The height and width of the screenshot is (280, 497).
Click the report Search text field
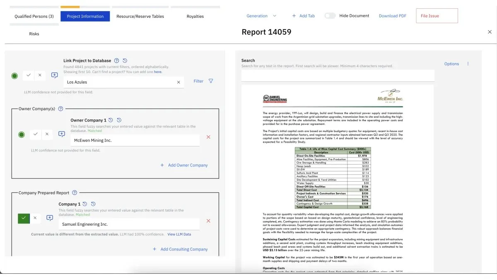338,75
